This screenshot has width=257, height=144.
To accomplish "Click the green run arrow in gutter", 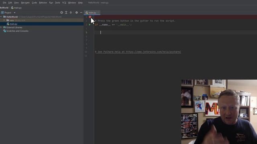I will (90, 25).
